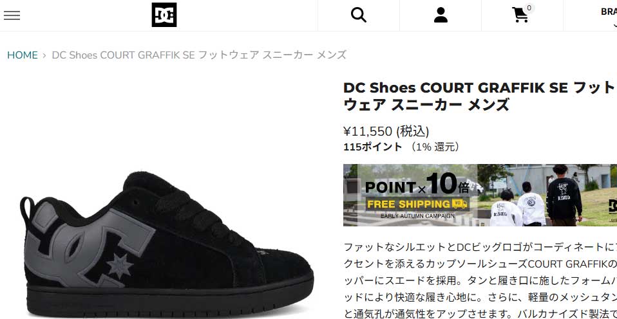Click the breadcrumb separator arrow

coord(44,55)
